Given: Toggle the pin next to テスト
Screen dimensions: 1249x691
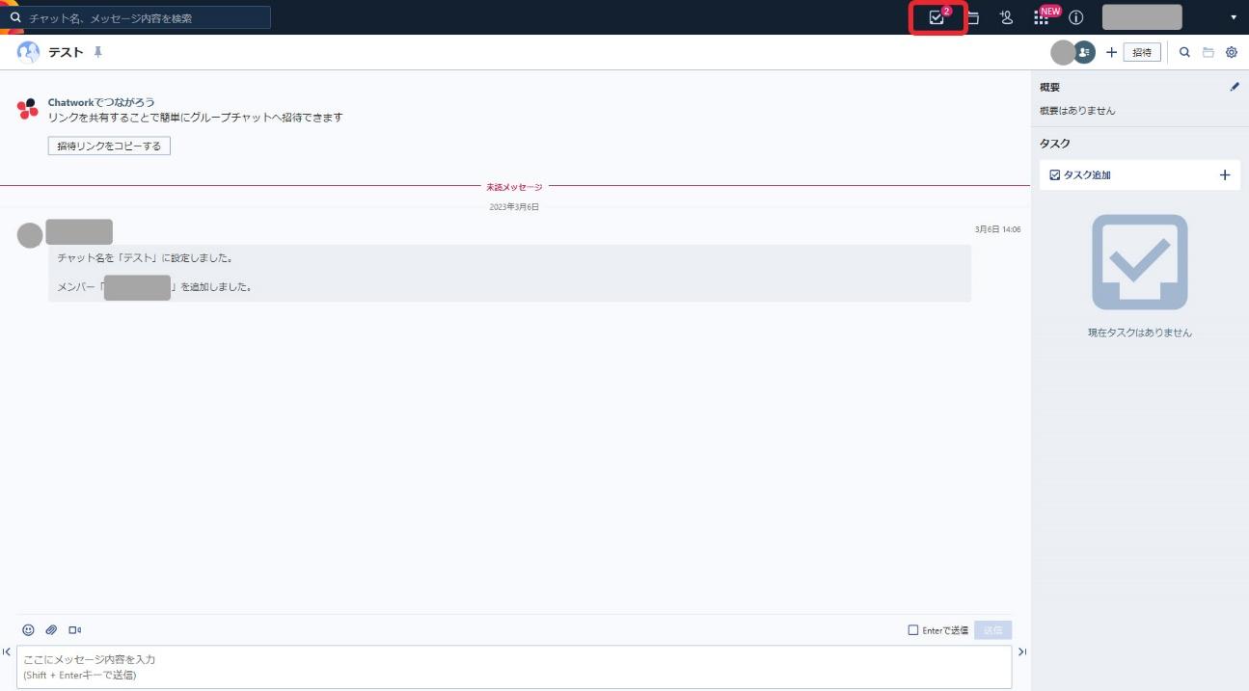Looking at the screenshot, I should click(97, 52).
